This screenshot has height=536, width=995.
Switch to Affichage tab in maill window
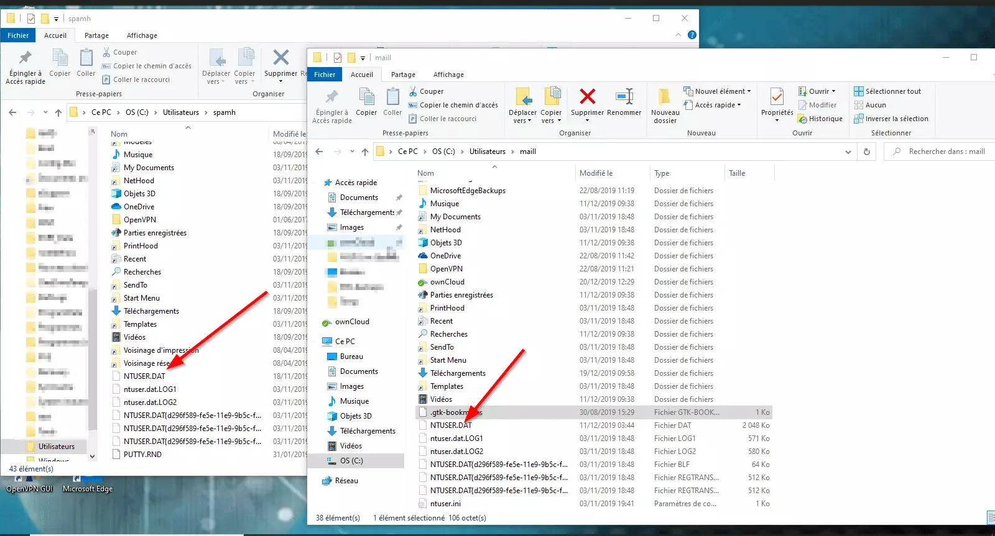click(448, 75)
